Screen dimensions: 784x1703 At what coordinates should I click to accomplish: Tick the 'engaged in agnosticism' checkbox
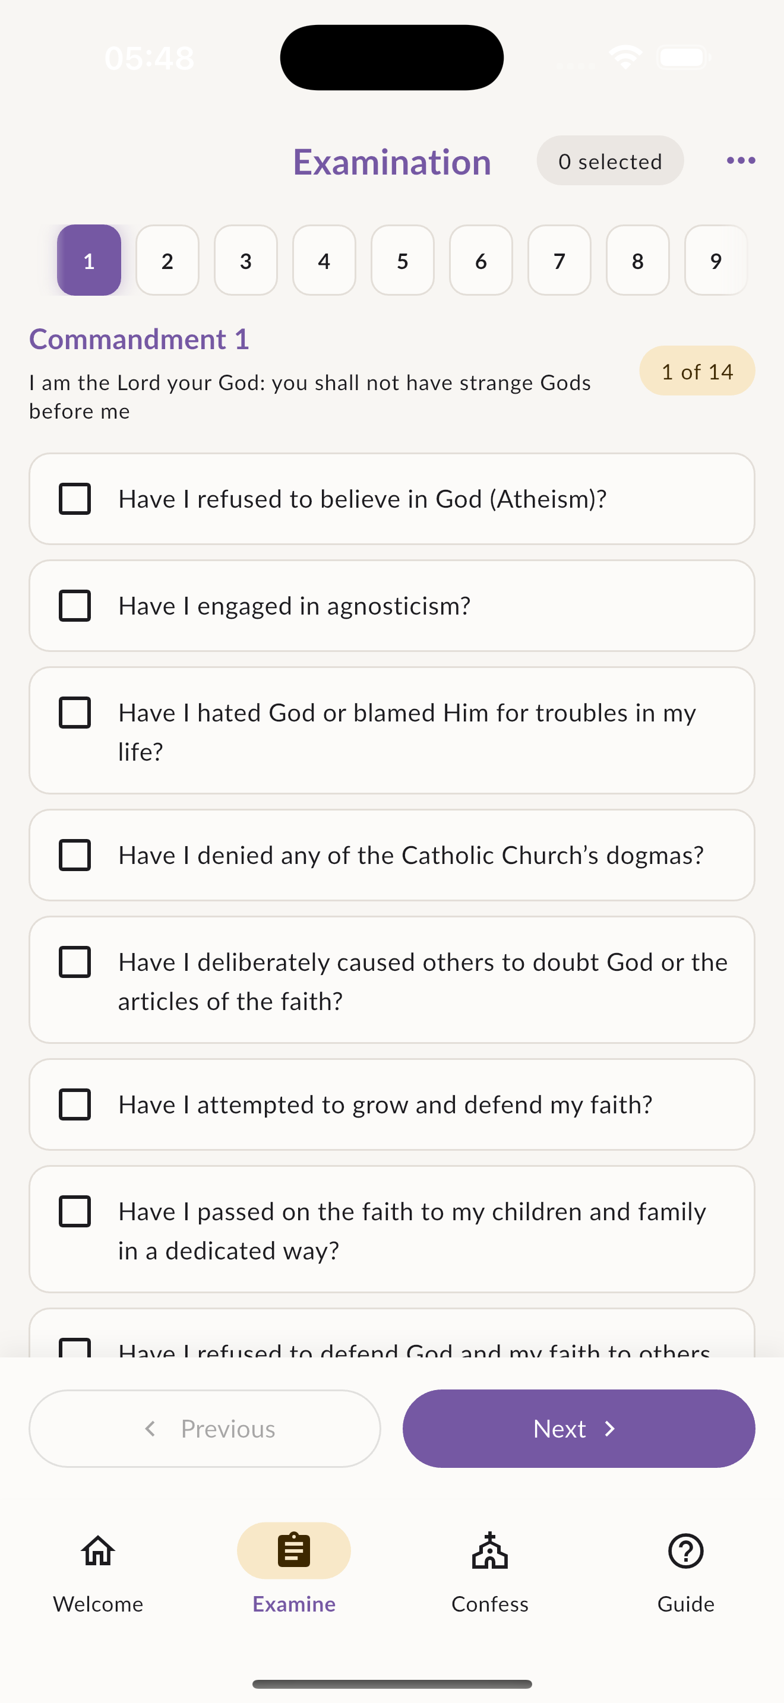[x=75, y=606]
